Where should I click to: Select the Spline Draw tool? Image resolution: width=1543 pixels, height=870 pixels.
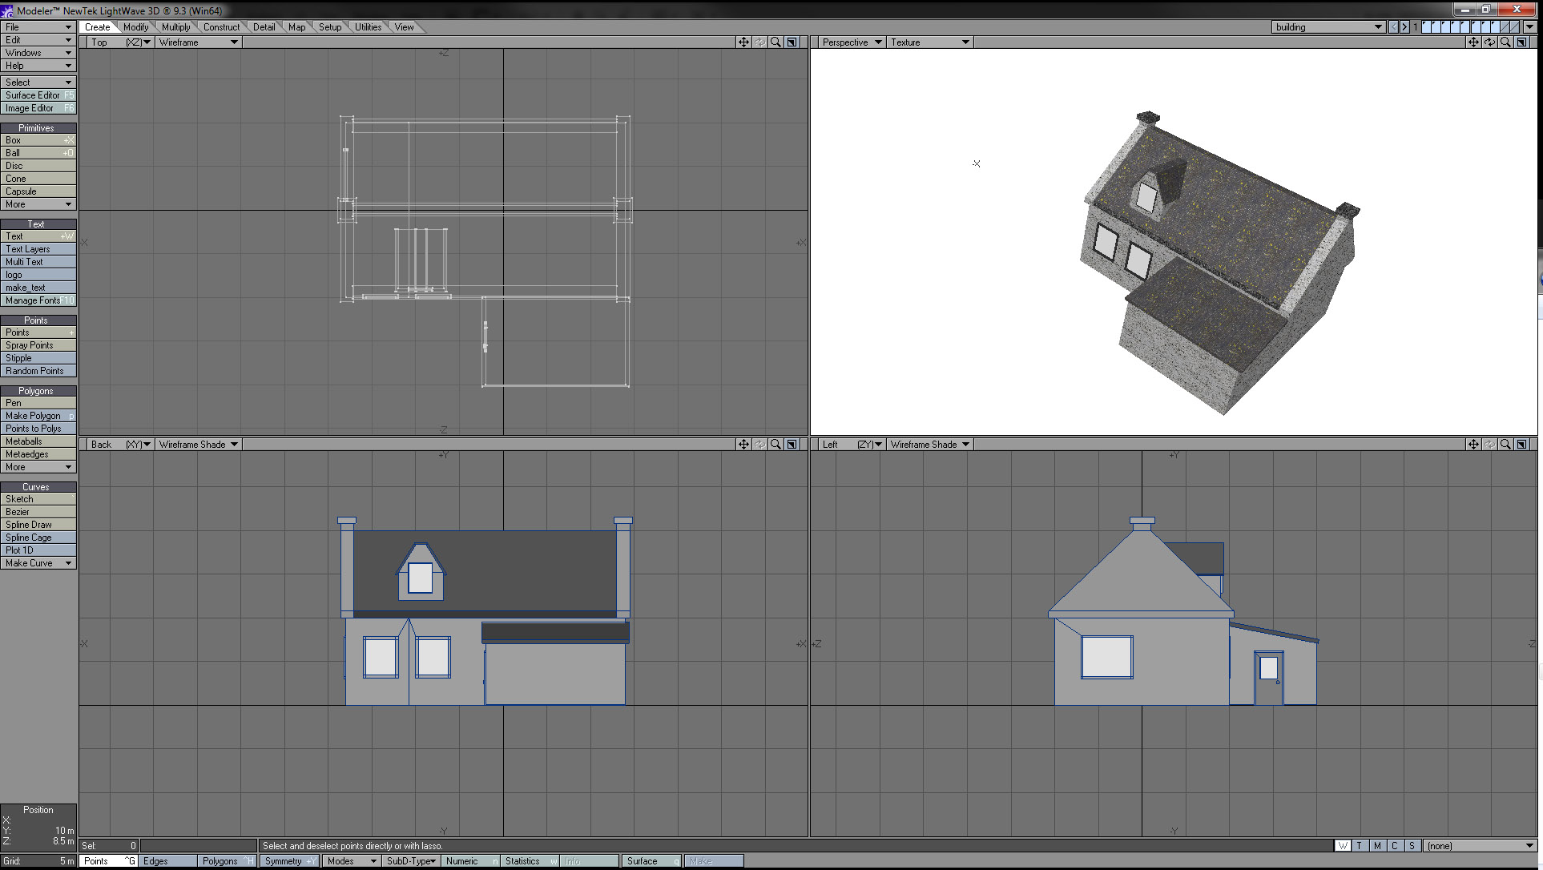tap(38, 525)
